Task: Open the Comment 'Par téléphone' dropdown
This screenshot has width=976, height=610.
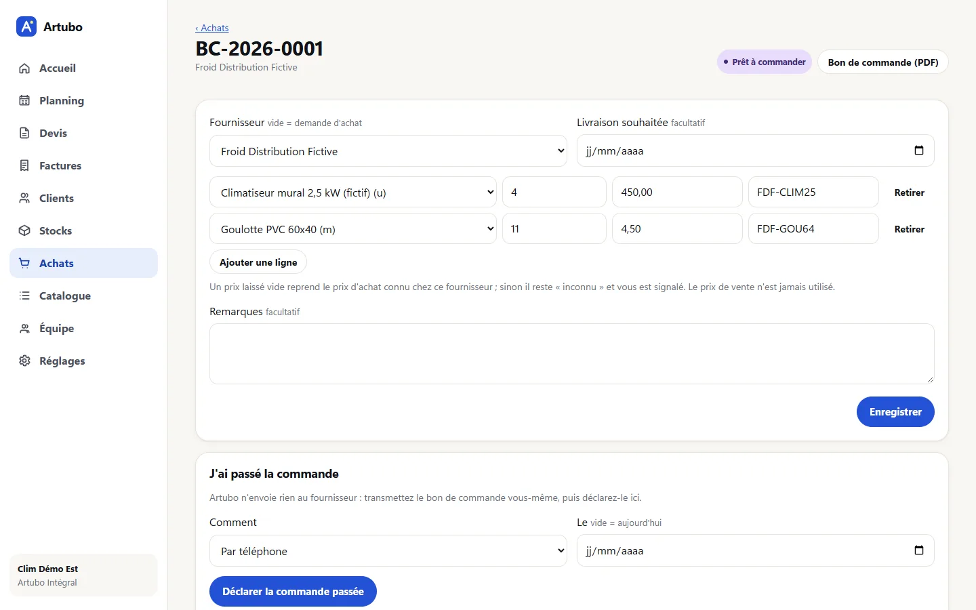Action: (x=388, y=551)
